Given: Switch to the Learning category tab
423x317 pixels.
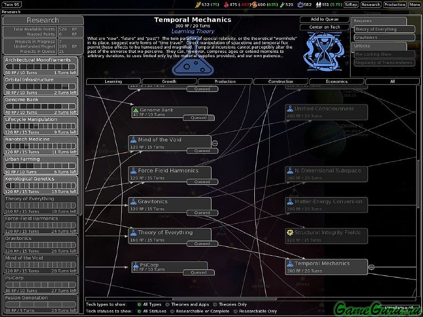Looking at the screenshot, I should (x=113, y=81).
